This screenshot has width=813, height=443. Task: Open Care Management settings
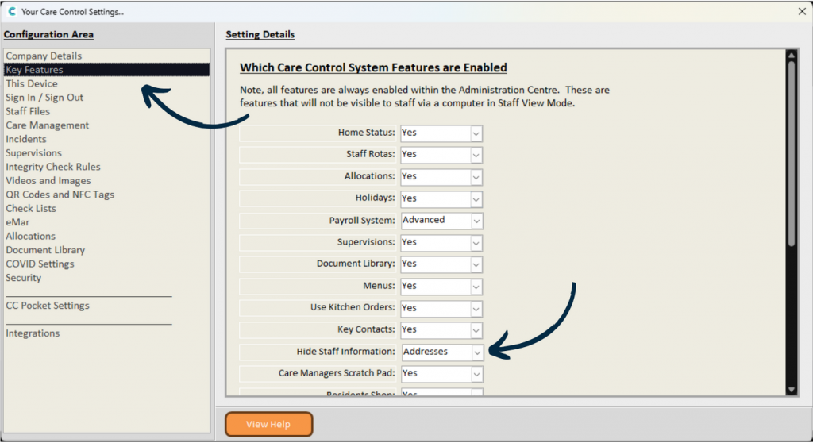click(48, 125)
